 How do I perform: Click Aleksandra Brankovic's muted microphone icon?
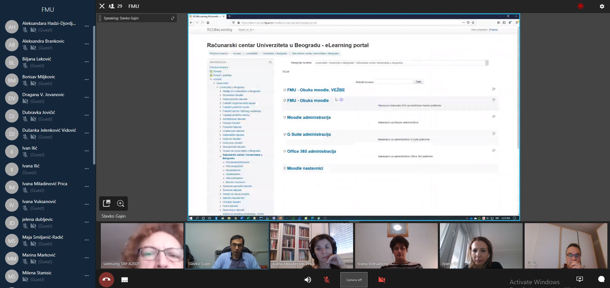pyautogui.click(x=25, y=48)
